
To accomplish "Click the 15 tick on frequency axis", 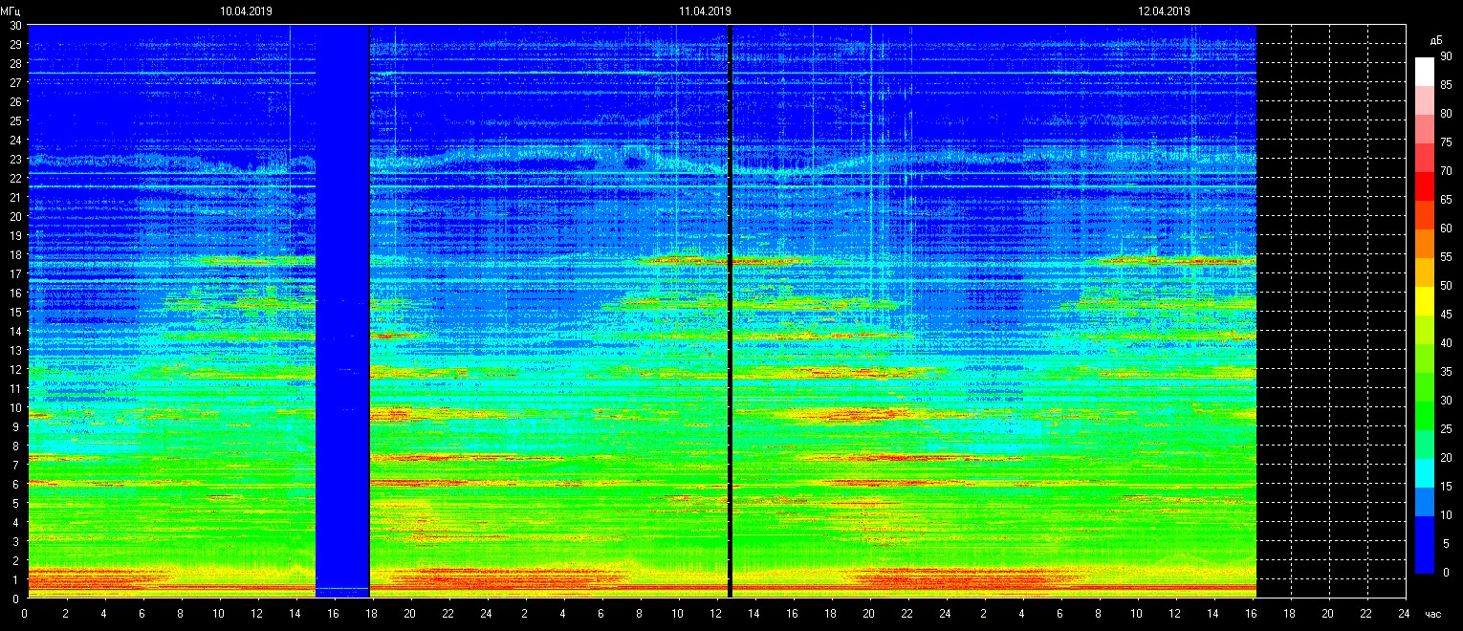I will pyautogui.click(x=15, y=312).
